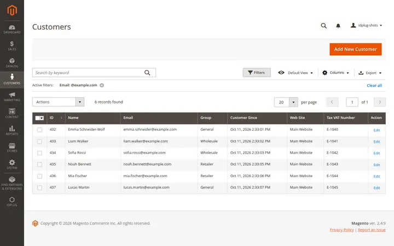The image size is (394, 246).
Task: Open the Actions dropdown
Action: pyautogui.click(x=59, y=102)
